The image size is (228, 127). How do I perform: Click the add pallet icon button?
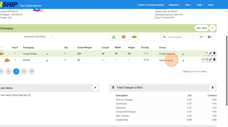tap(134, 37)
